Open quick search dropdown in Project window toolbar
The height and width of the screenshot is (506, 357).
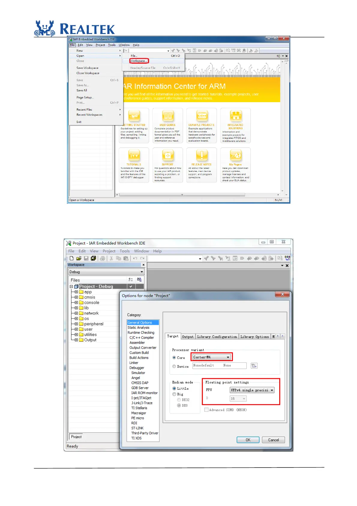pyautogui.click(x=200, y=259)
